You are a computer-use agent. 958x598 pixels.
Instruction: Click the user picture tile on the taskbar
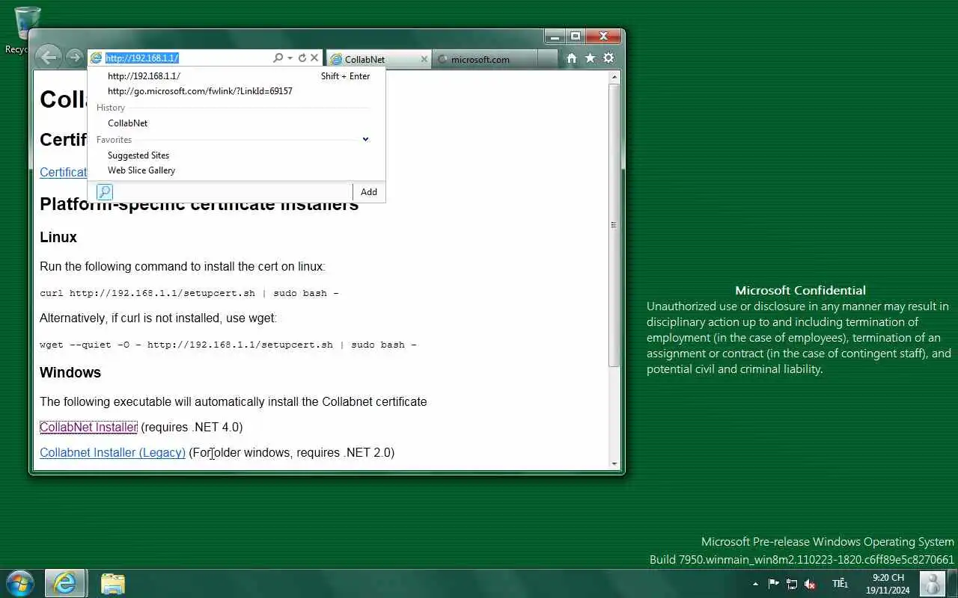coord(932,584)
